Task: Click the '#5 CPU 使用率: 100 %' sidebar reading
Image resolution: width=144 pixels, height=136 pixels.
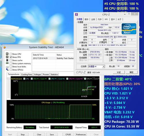Action: click(x=122, y=4)
